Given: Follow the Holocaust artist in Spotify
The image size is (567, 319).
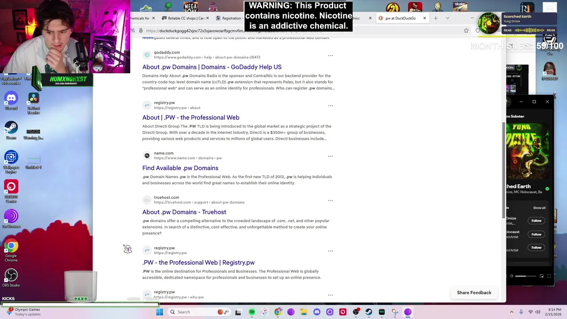Looking at the screenshot, I should [x=536, y=234].
